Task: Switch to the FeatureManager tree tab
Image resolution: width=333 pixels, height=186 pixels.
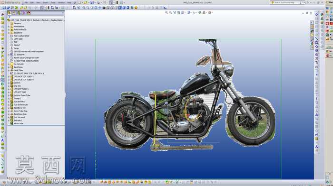Action: [9, 13]
